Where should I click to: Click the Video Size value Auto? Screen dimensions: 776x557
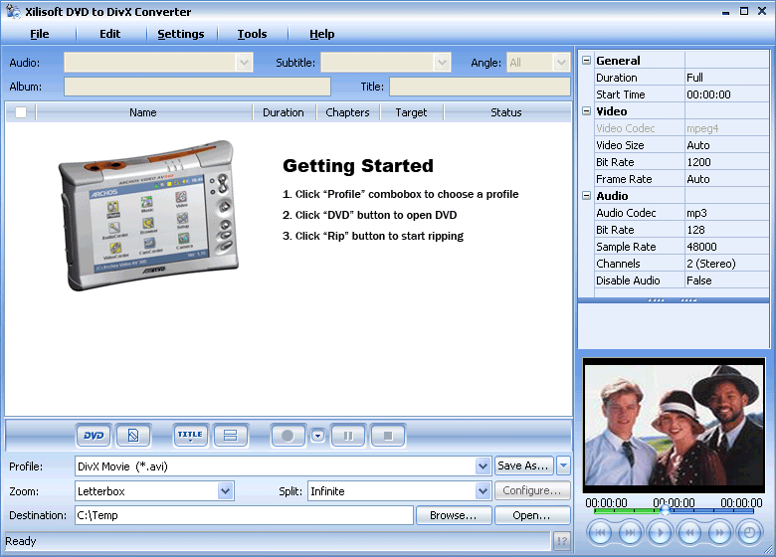click(698, 145)
